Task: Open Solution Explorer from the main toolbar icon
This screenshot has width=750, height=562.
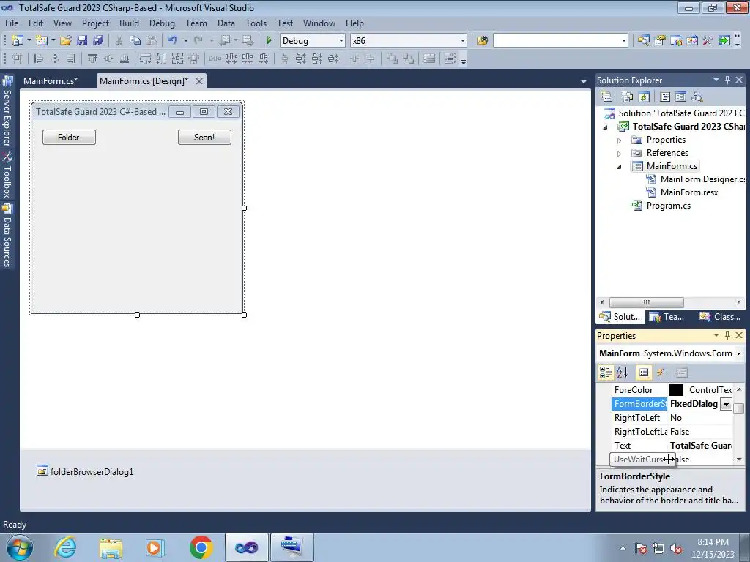Action: pos(643,41)
